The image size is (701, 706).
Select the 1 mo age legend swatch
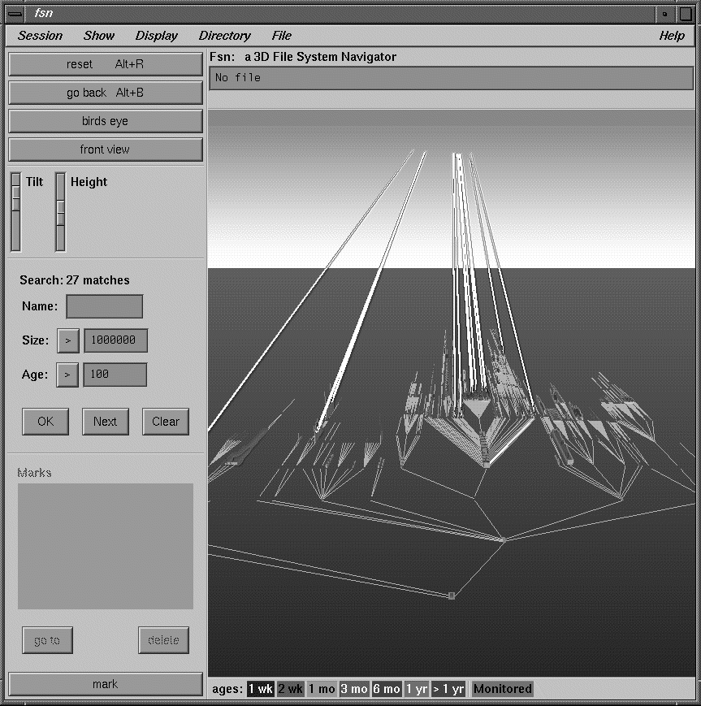click(322, 689)
